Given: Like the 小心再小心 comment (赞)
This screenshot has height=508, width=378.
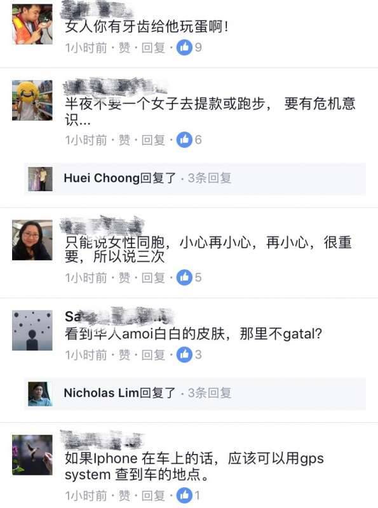Looking at the screenshot, I should (x=124, y=278).
